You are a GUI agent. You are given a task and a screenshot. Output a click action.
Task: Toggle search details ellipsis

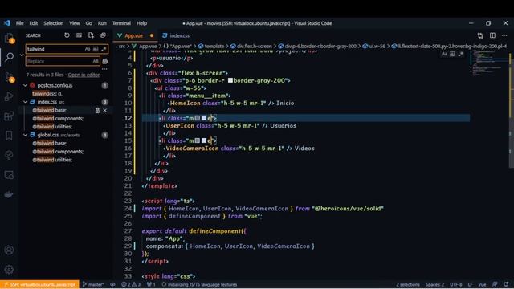pyautogui.click(x=104, y=69)
